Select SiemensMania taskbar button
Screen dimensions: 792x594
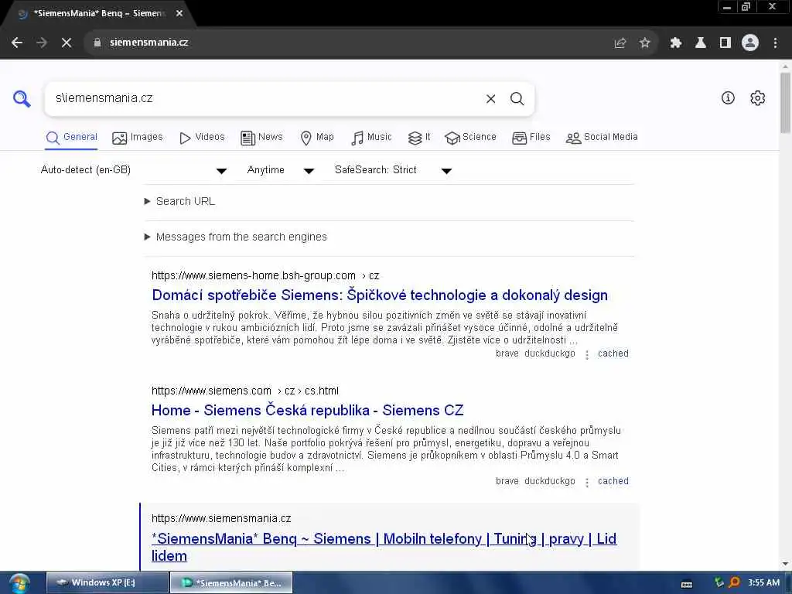click(x=231, y=583)
